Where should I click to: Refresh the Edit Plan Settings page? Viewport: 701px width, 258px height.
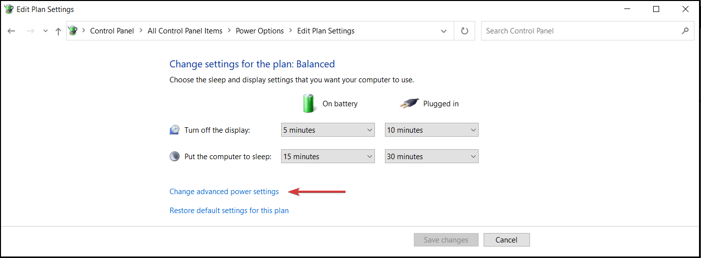pyautogui.click(x=465, y=31)
